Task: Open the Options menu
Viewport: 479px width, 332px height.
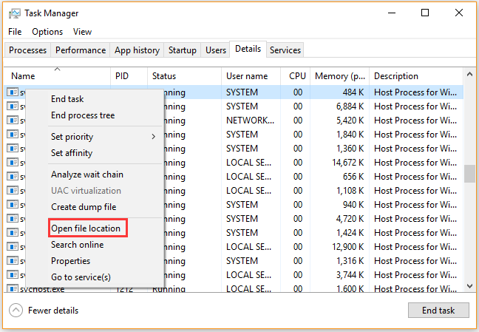Action: tap(47, 32)
